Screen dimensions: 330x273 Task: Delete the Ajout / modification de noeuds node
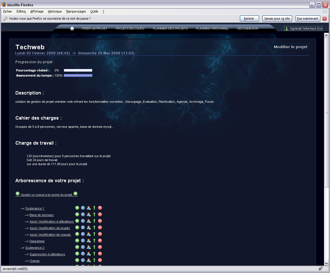click(x=100, y=234)
